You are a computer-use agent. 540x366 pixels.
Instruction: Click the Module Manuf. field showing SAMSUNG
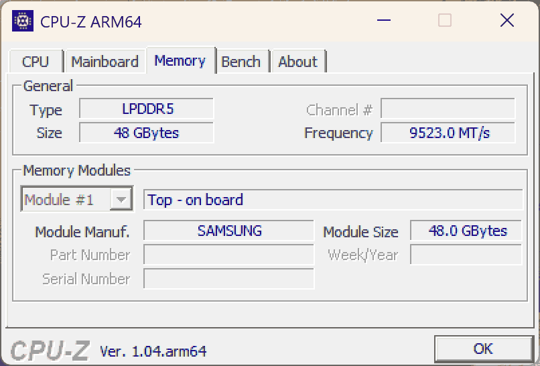pyautogui.click(x=228, y=231)
